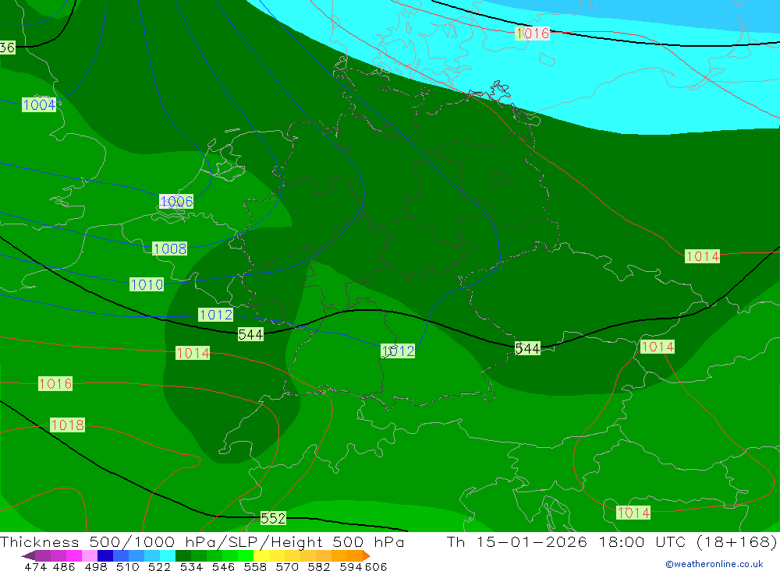Click the '(18+168)' forecast hour text

(737, 541)
